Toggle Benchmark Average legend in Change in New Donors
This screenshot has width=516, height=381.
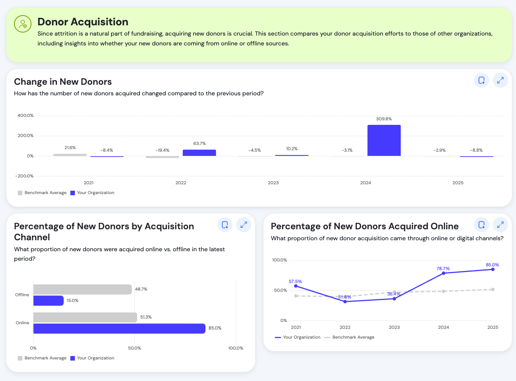[x=42, y=193]
